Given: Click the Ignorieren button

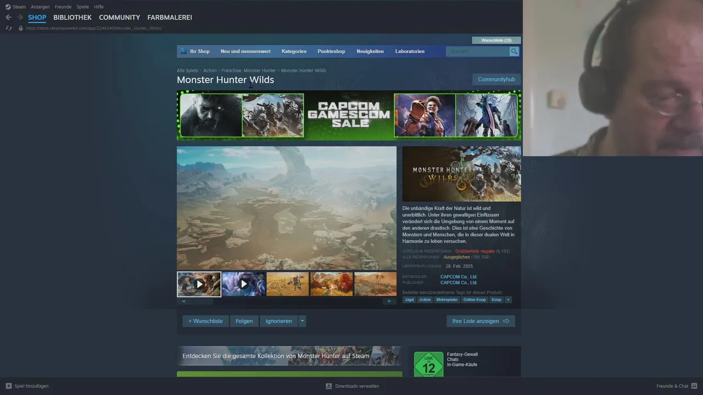Looking at the screenshot, I should (279, 321).
